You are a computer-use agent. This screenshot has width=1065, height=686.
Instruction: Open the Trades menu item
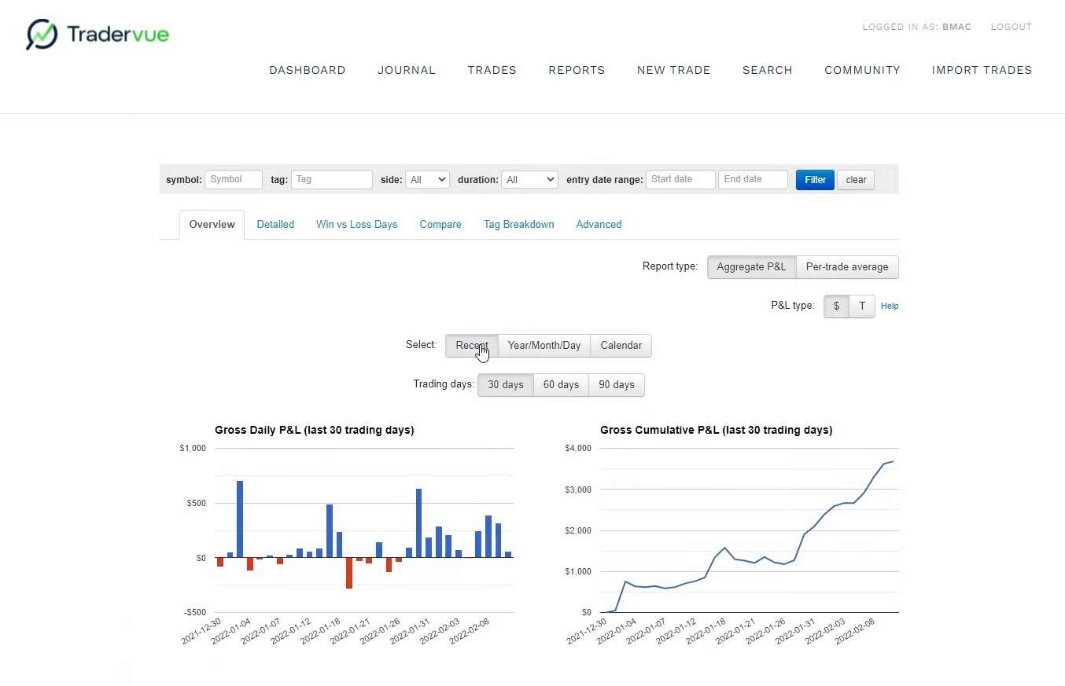coord(492,70)
